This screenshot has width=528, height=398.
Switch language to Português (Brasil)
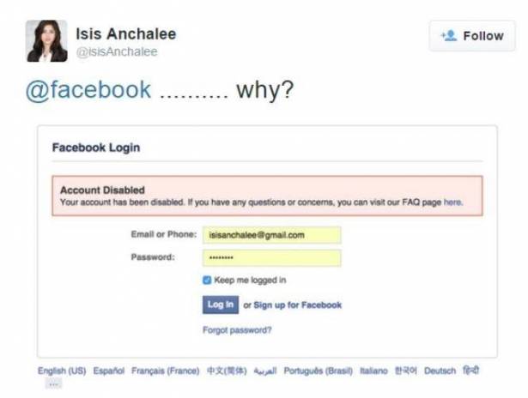(319, 371)
